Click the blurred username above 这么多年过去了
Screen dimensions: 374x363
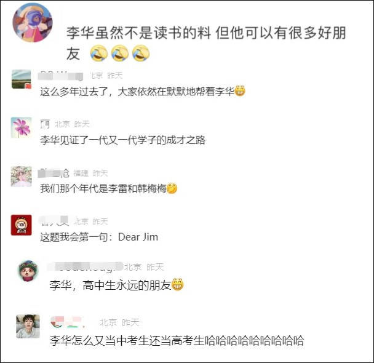click(60, 75)
